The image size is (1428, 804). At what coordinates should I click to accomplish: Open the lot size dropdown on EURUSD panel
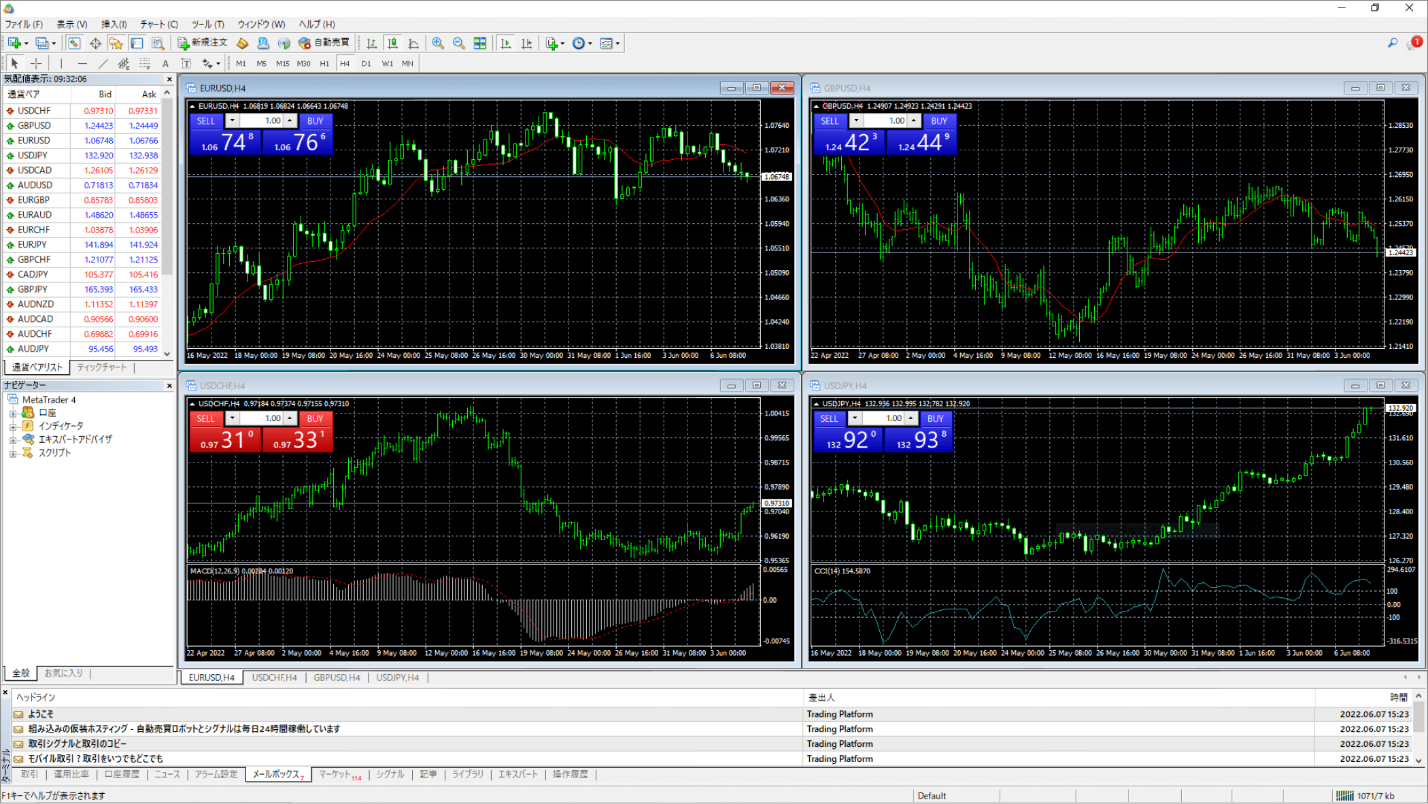pos(232,120)
